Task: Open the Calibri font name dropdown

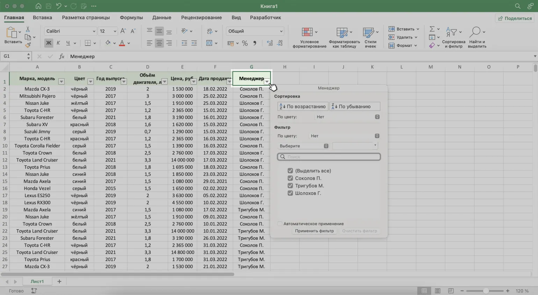Action: 94,31
